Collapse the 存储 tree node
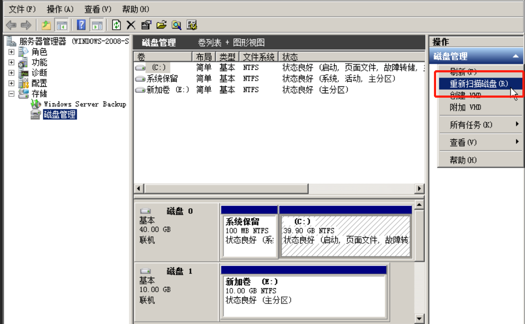525x324 pixels. pyautogui.click(x=11, y=94)
